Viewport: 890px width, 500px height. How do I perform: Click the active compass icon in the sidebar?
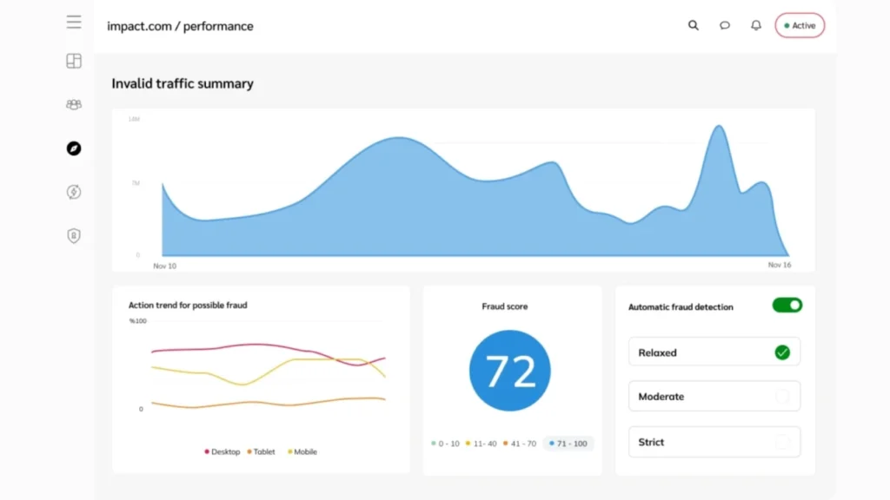tap(74, 148)
